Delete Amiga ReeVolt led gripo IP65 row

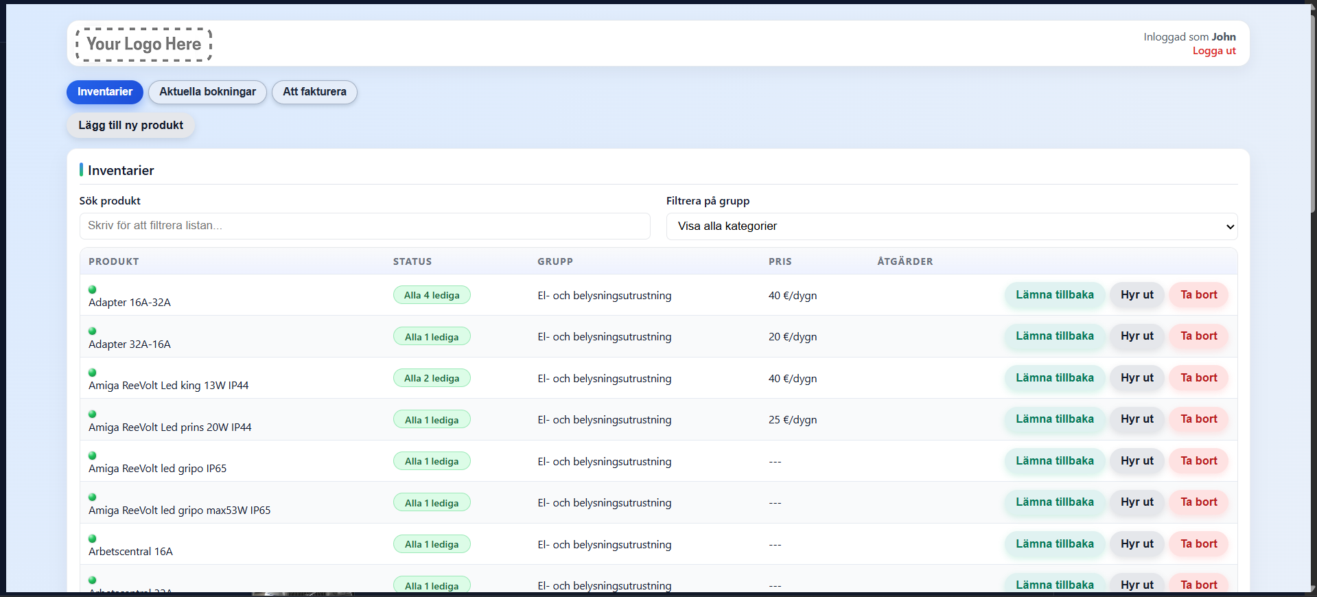point(1198,461)
